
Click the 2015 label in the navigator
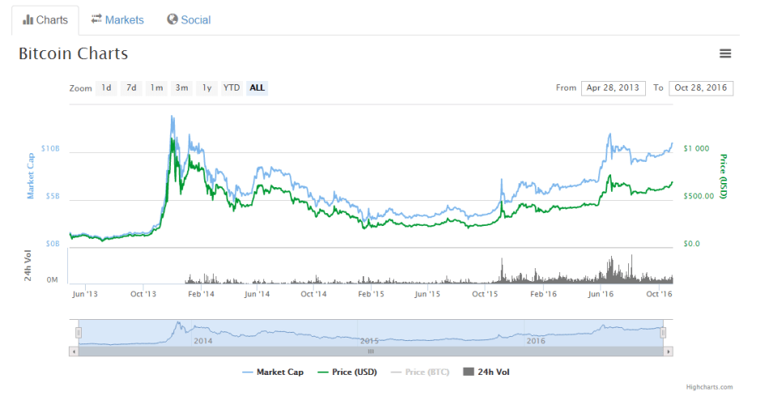369,341
